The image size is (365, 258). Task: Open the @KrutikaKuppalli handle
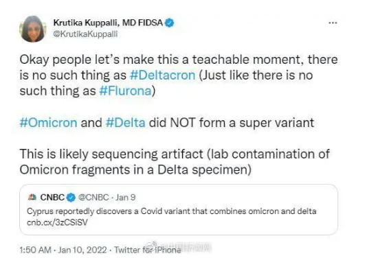[85, 34]
